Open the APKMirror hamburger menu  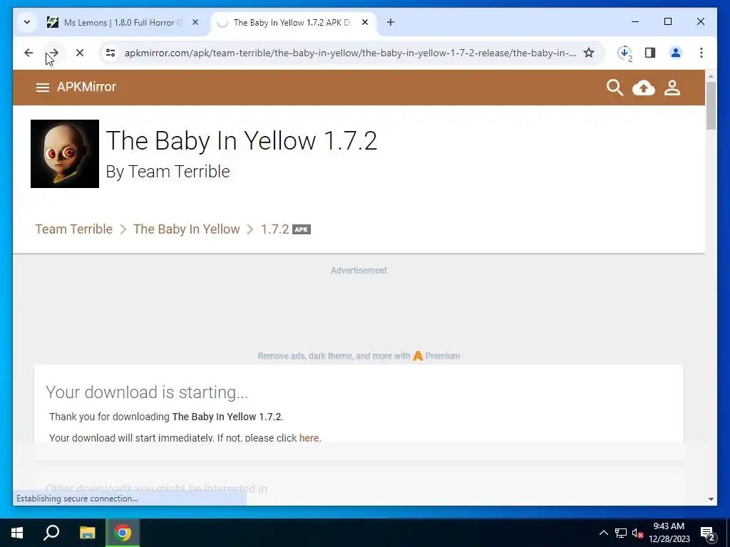(42, 88)
